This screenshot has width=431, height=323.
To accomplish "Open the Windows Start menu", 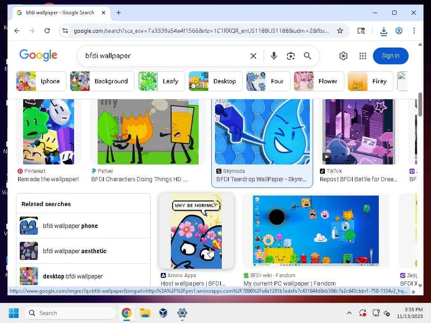I will [x=13, y=313].
